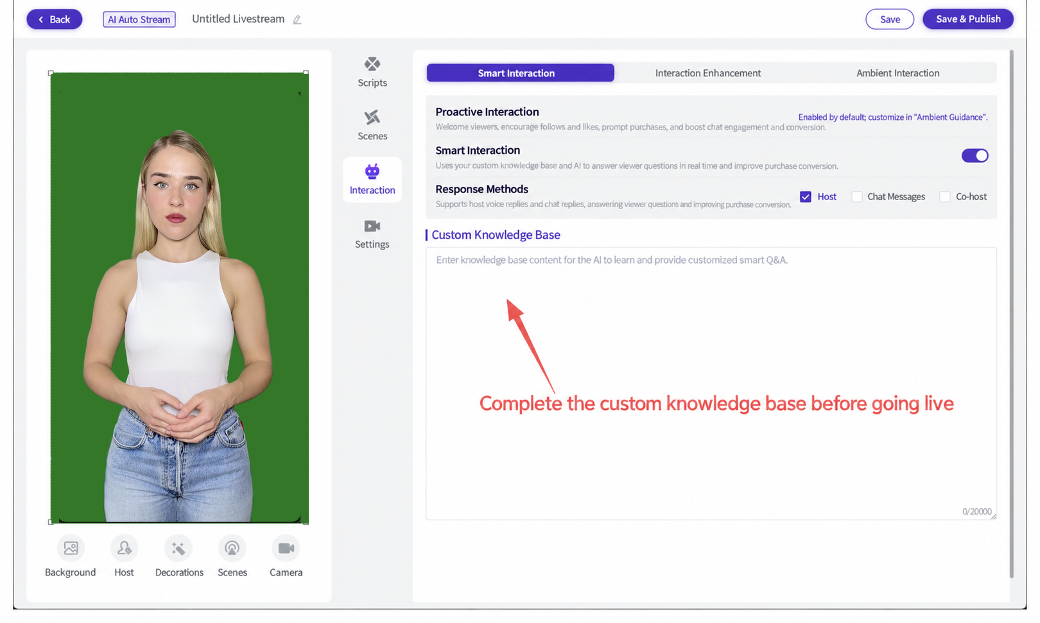Click the Custom Knowledge Base heading
This screenshot has height=623, width=1040.
point(496,235)
